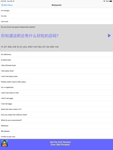Image resolution: width=113 pixels, height=150 pixels.
Task: Select the phrase "Let's eat!"
Action: (56, 22)
